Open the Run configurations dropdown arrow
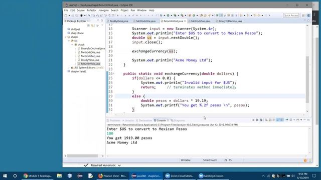321x180 pixels. (171, 15)
